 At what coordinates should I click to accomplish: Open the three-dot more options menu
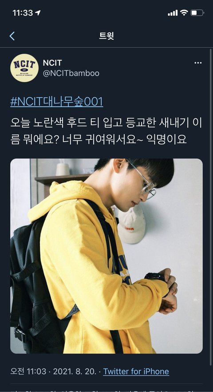point(198,63)
